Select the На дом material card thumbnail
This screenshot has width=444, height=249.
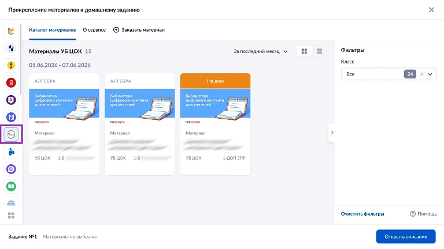coord(215,103)
